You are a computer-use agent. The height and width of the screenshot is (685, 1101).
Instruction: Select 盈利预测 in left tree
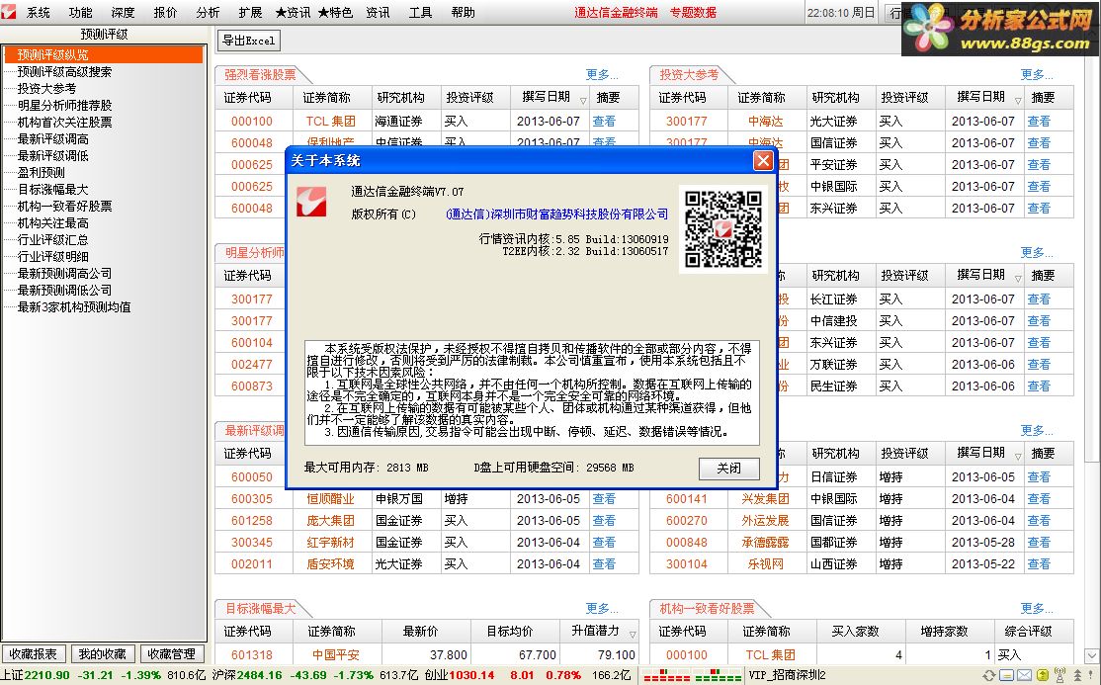41,173
